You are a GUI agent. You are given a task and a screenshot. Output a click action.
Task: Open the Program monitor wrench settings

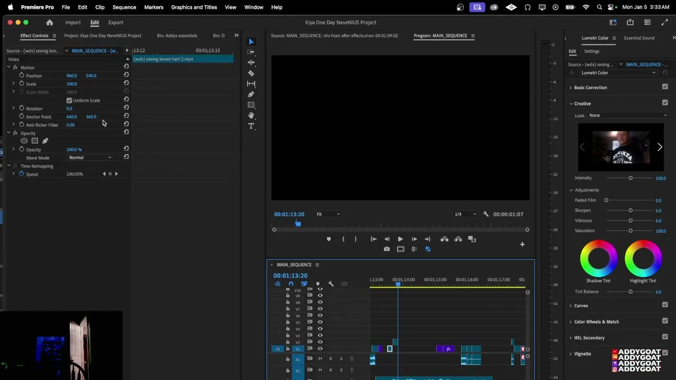click(486, 214)
